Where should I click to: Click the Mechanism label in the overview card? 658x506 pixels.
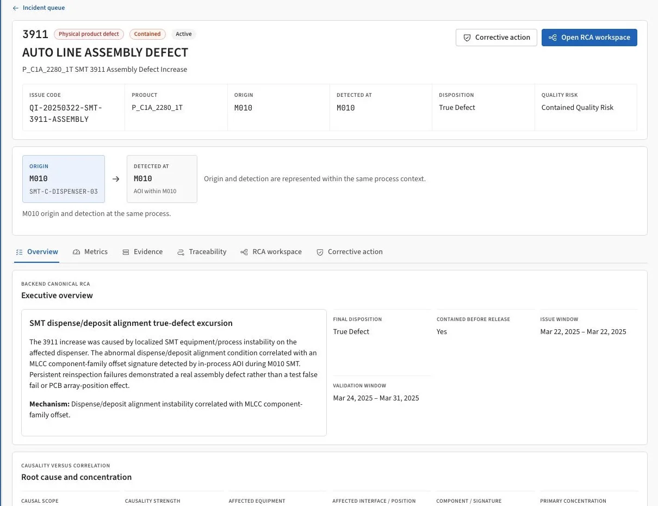pos(49,404)
